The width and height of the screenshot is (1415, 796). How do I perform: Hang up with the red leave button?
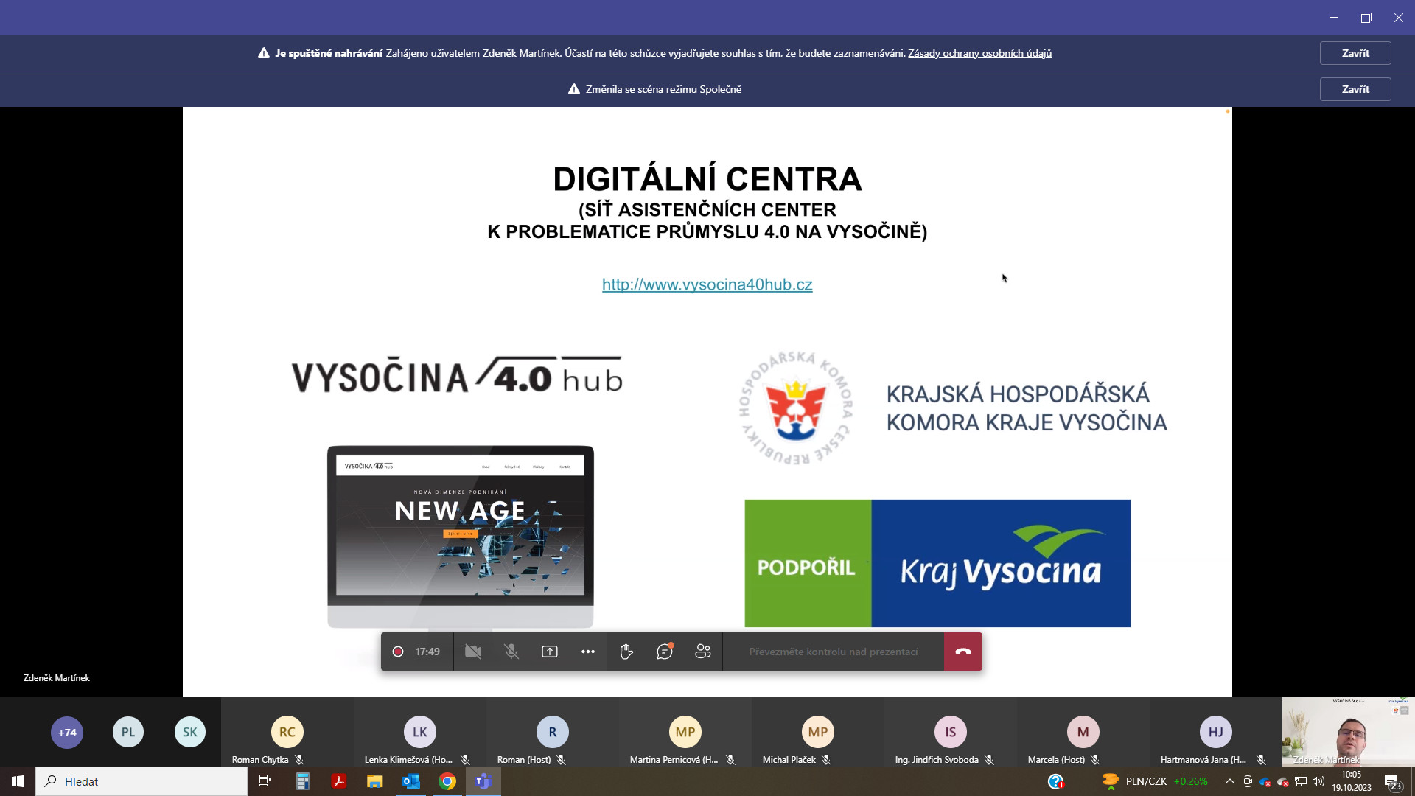[963, 652]
